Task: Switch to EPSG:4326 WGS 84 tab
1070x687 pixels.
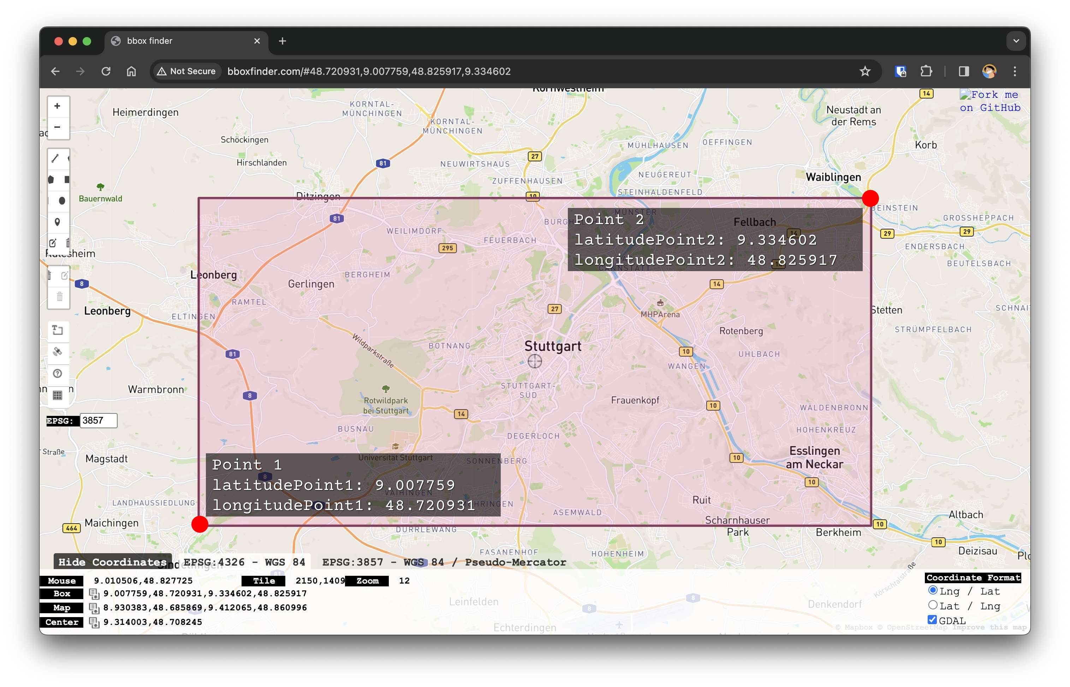Action: click(x=244, y=562)
